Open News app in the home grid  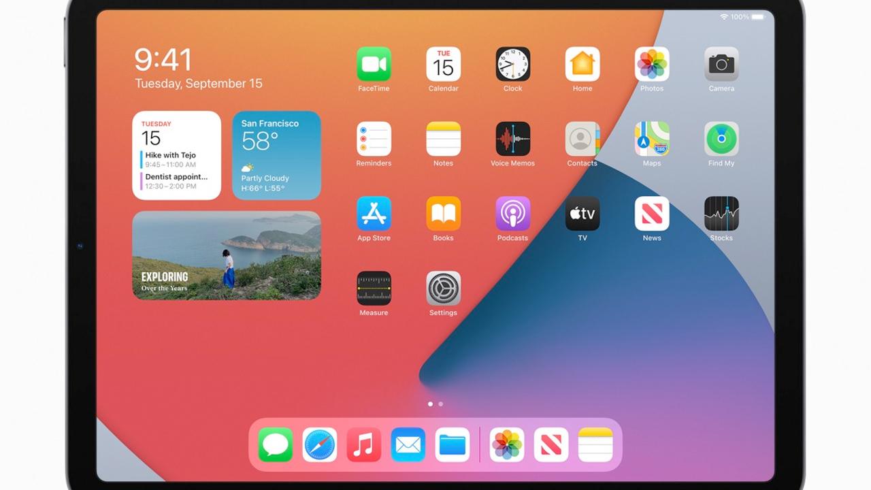(652, 214)
